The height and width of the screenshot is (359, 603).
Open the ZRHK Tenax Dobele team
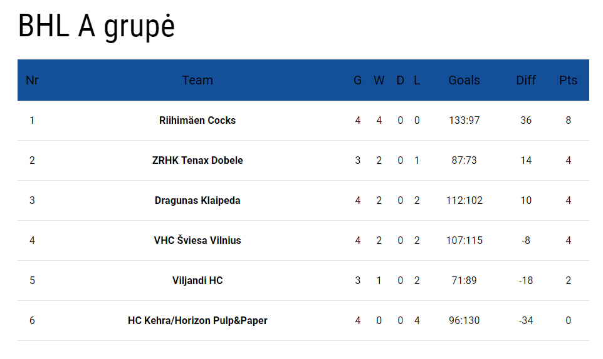click(197, 160)
